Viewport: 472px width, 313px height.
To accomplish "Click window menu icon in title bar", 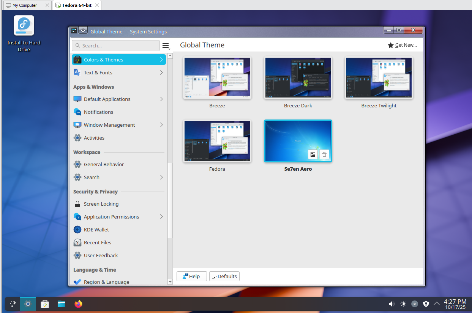I will click(x=74, y=31).
